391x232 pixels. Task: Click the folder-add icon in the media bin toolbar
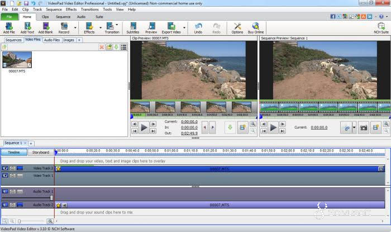(109, 47)
